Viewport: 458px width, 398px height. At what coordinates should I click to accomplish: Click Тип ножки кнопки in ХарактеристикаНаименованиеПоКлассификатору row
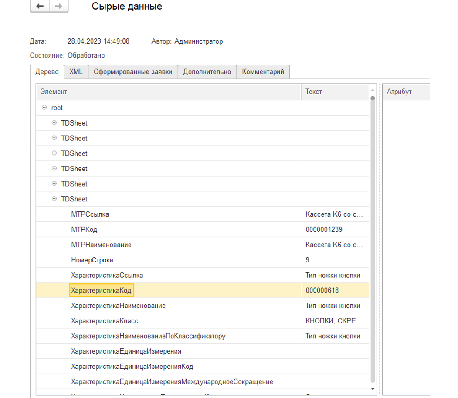332,336
